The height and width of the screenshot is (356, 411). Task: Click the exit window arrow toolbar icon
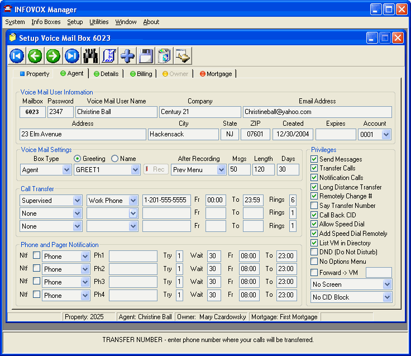point(183,56)
